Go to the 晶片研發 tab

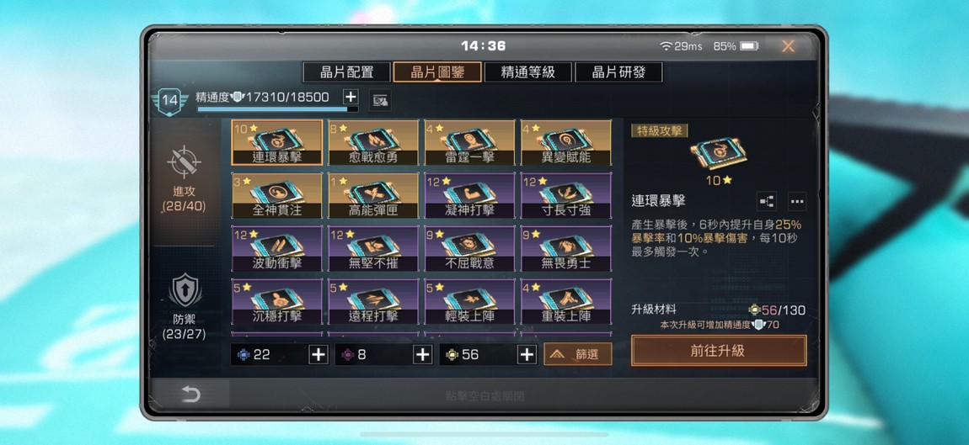click(618, 72)
